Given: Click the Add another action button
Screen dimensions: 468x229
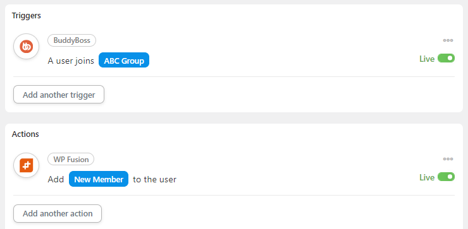Looking at the screenshot, I should pyautogui.click(x=58, y=213).
